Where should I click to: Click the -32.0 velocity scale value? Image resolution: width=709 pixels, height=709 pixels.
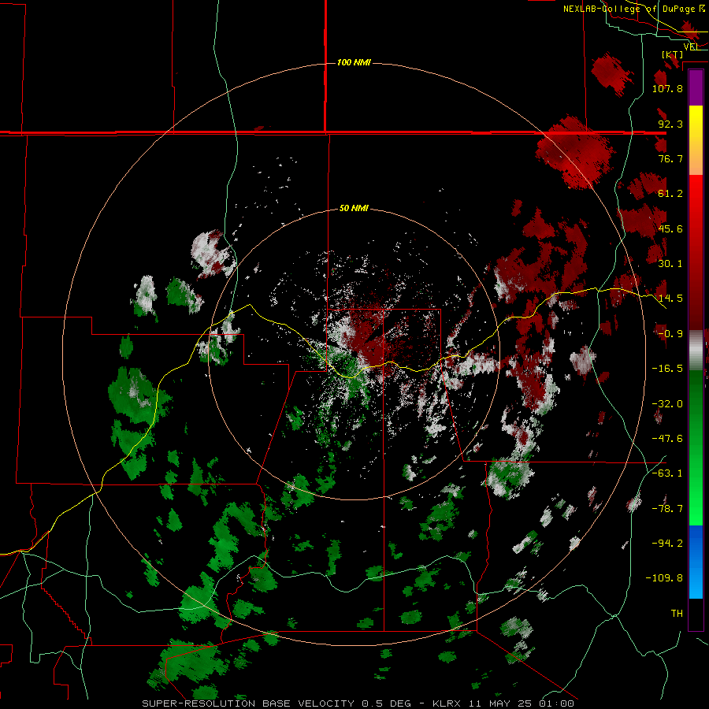pos(667,404)
